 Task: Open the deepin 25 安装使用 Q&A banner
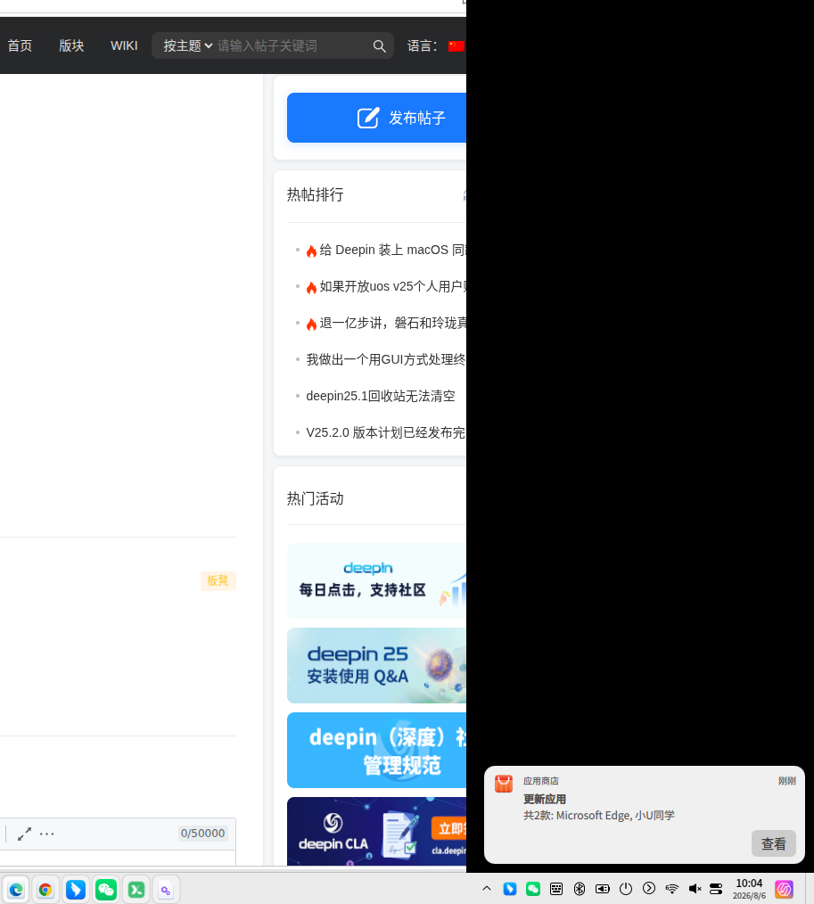[376, 665]
